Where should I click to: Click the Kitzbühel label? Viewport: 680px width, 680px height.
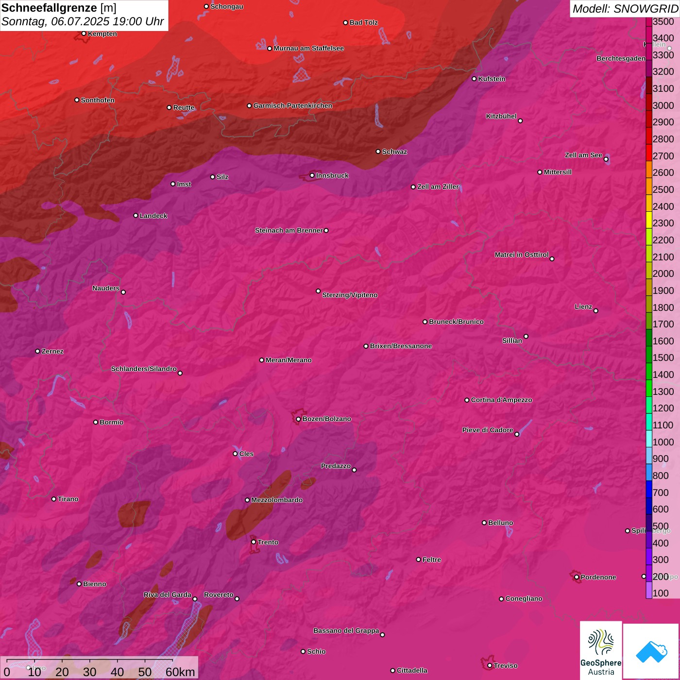(x=501, y=117)
